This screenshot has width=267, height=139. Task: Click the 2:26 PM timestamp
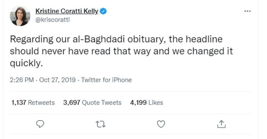tap(22, 80)
